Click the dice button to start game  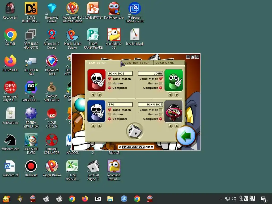(135, 131)
